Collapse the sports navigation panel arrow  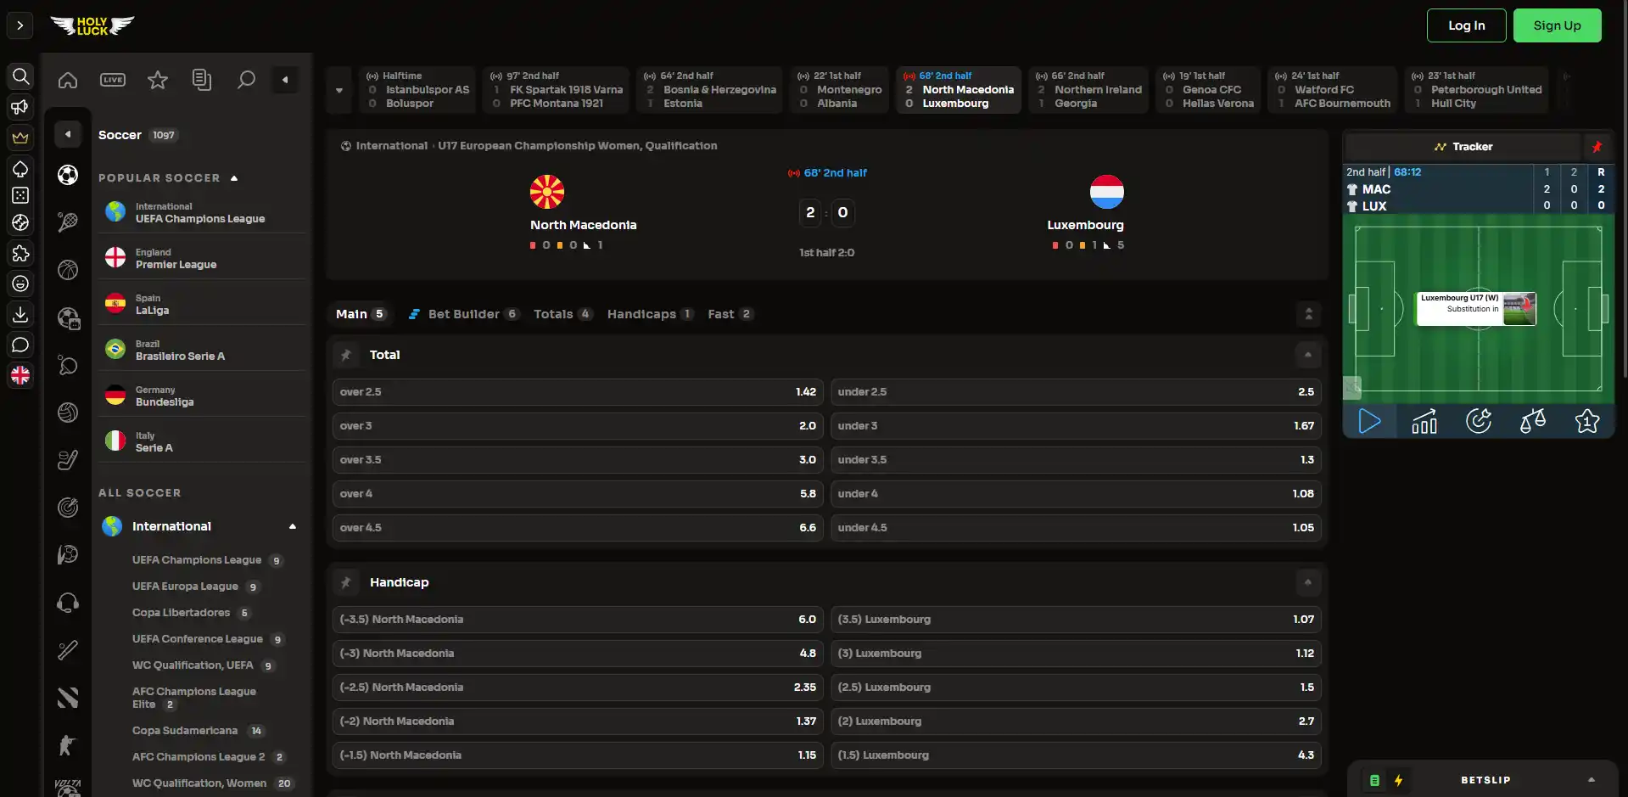coord(285,80)
